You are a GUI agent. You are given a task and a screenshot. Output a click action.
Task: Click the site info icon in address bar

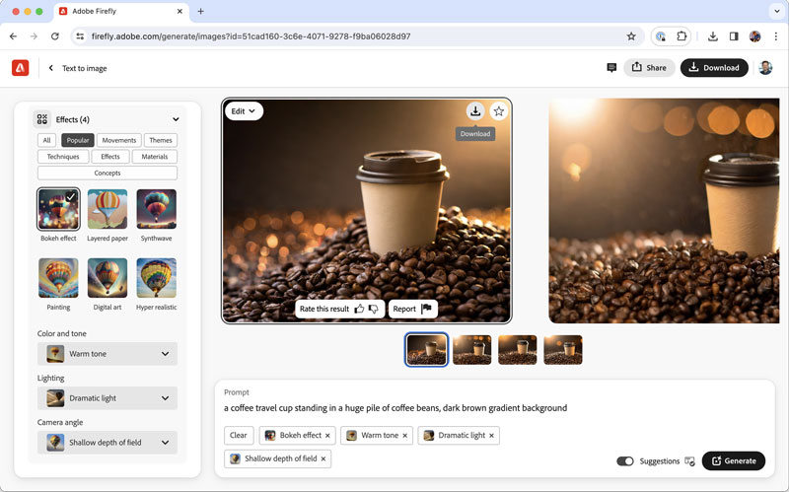80,36
